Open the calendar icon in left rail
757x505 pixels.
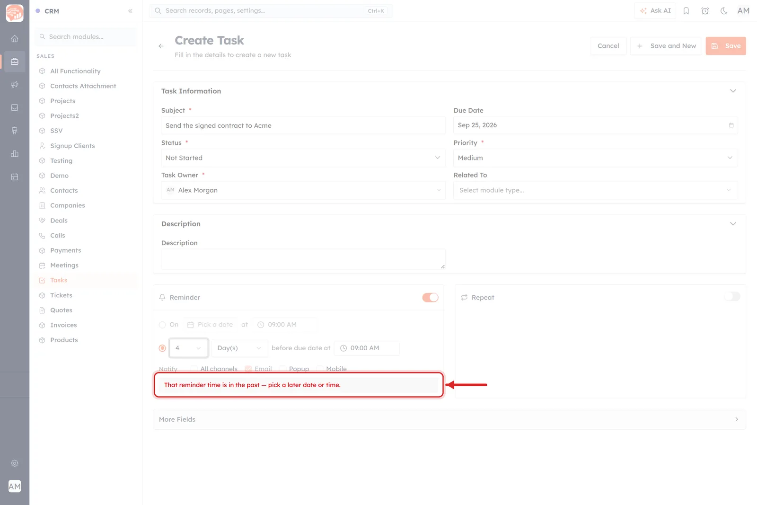[x=15, y=177]
